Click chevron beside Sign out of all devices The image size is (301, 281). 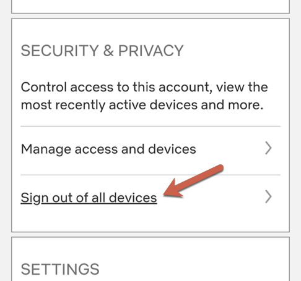click(x=268, y=197)
